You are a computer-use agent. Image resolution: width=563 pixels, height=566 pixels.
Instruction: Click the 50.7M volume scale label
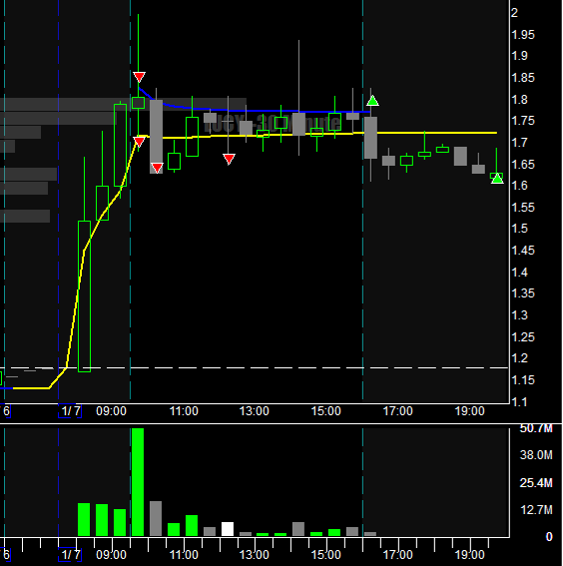536,428
